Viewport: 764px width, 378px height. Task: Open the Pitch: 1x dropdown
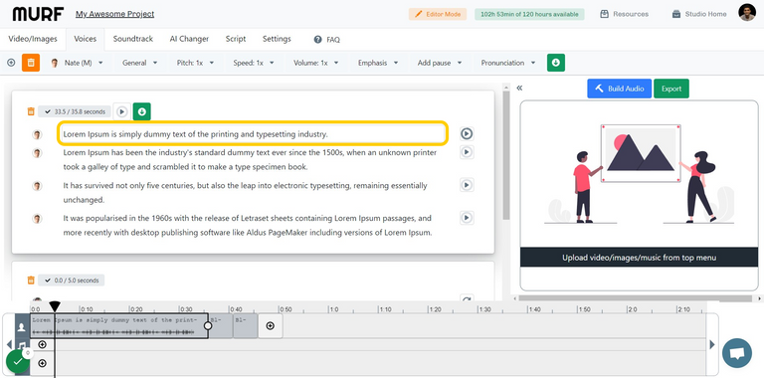tap(195, 63)
